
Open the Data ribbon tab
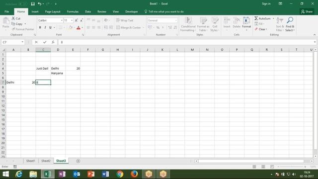tap(88, 11)
